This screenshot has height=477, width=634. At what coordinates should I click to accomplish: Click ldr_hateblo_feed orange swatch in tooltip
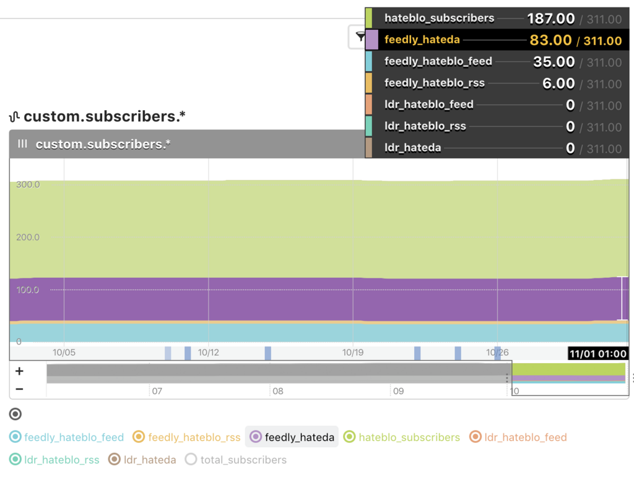(x=369, y=105)
